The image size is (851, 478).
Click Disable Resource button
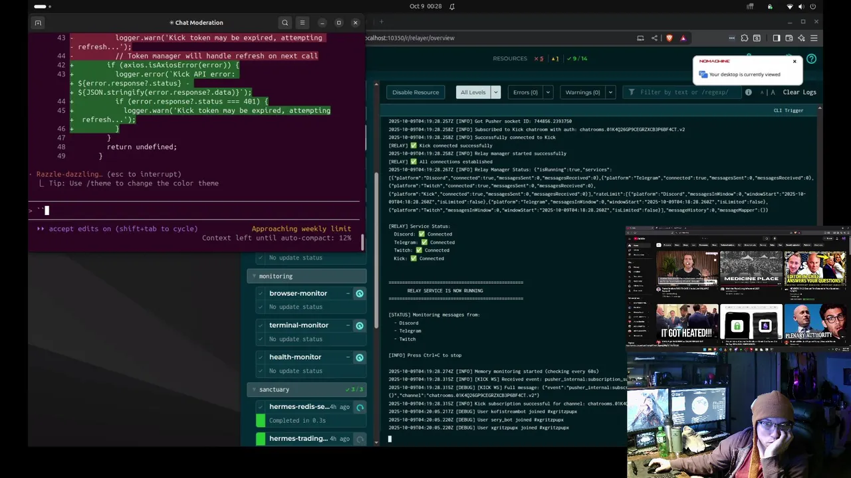tap(416, 92)
